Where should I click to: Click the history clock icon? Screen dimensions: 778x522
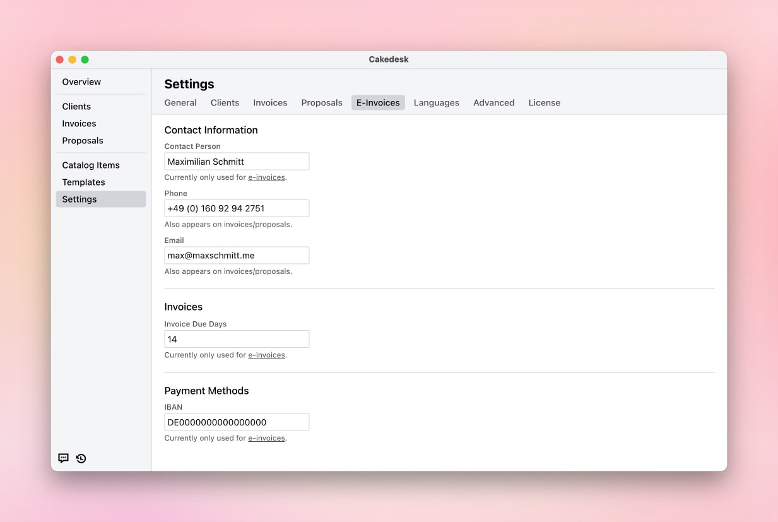(81, 458)
